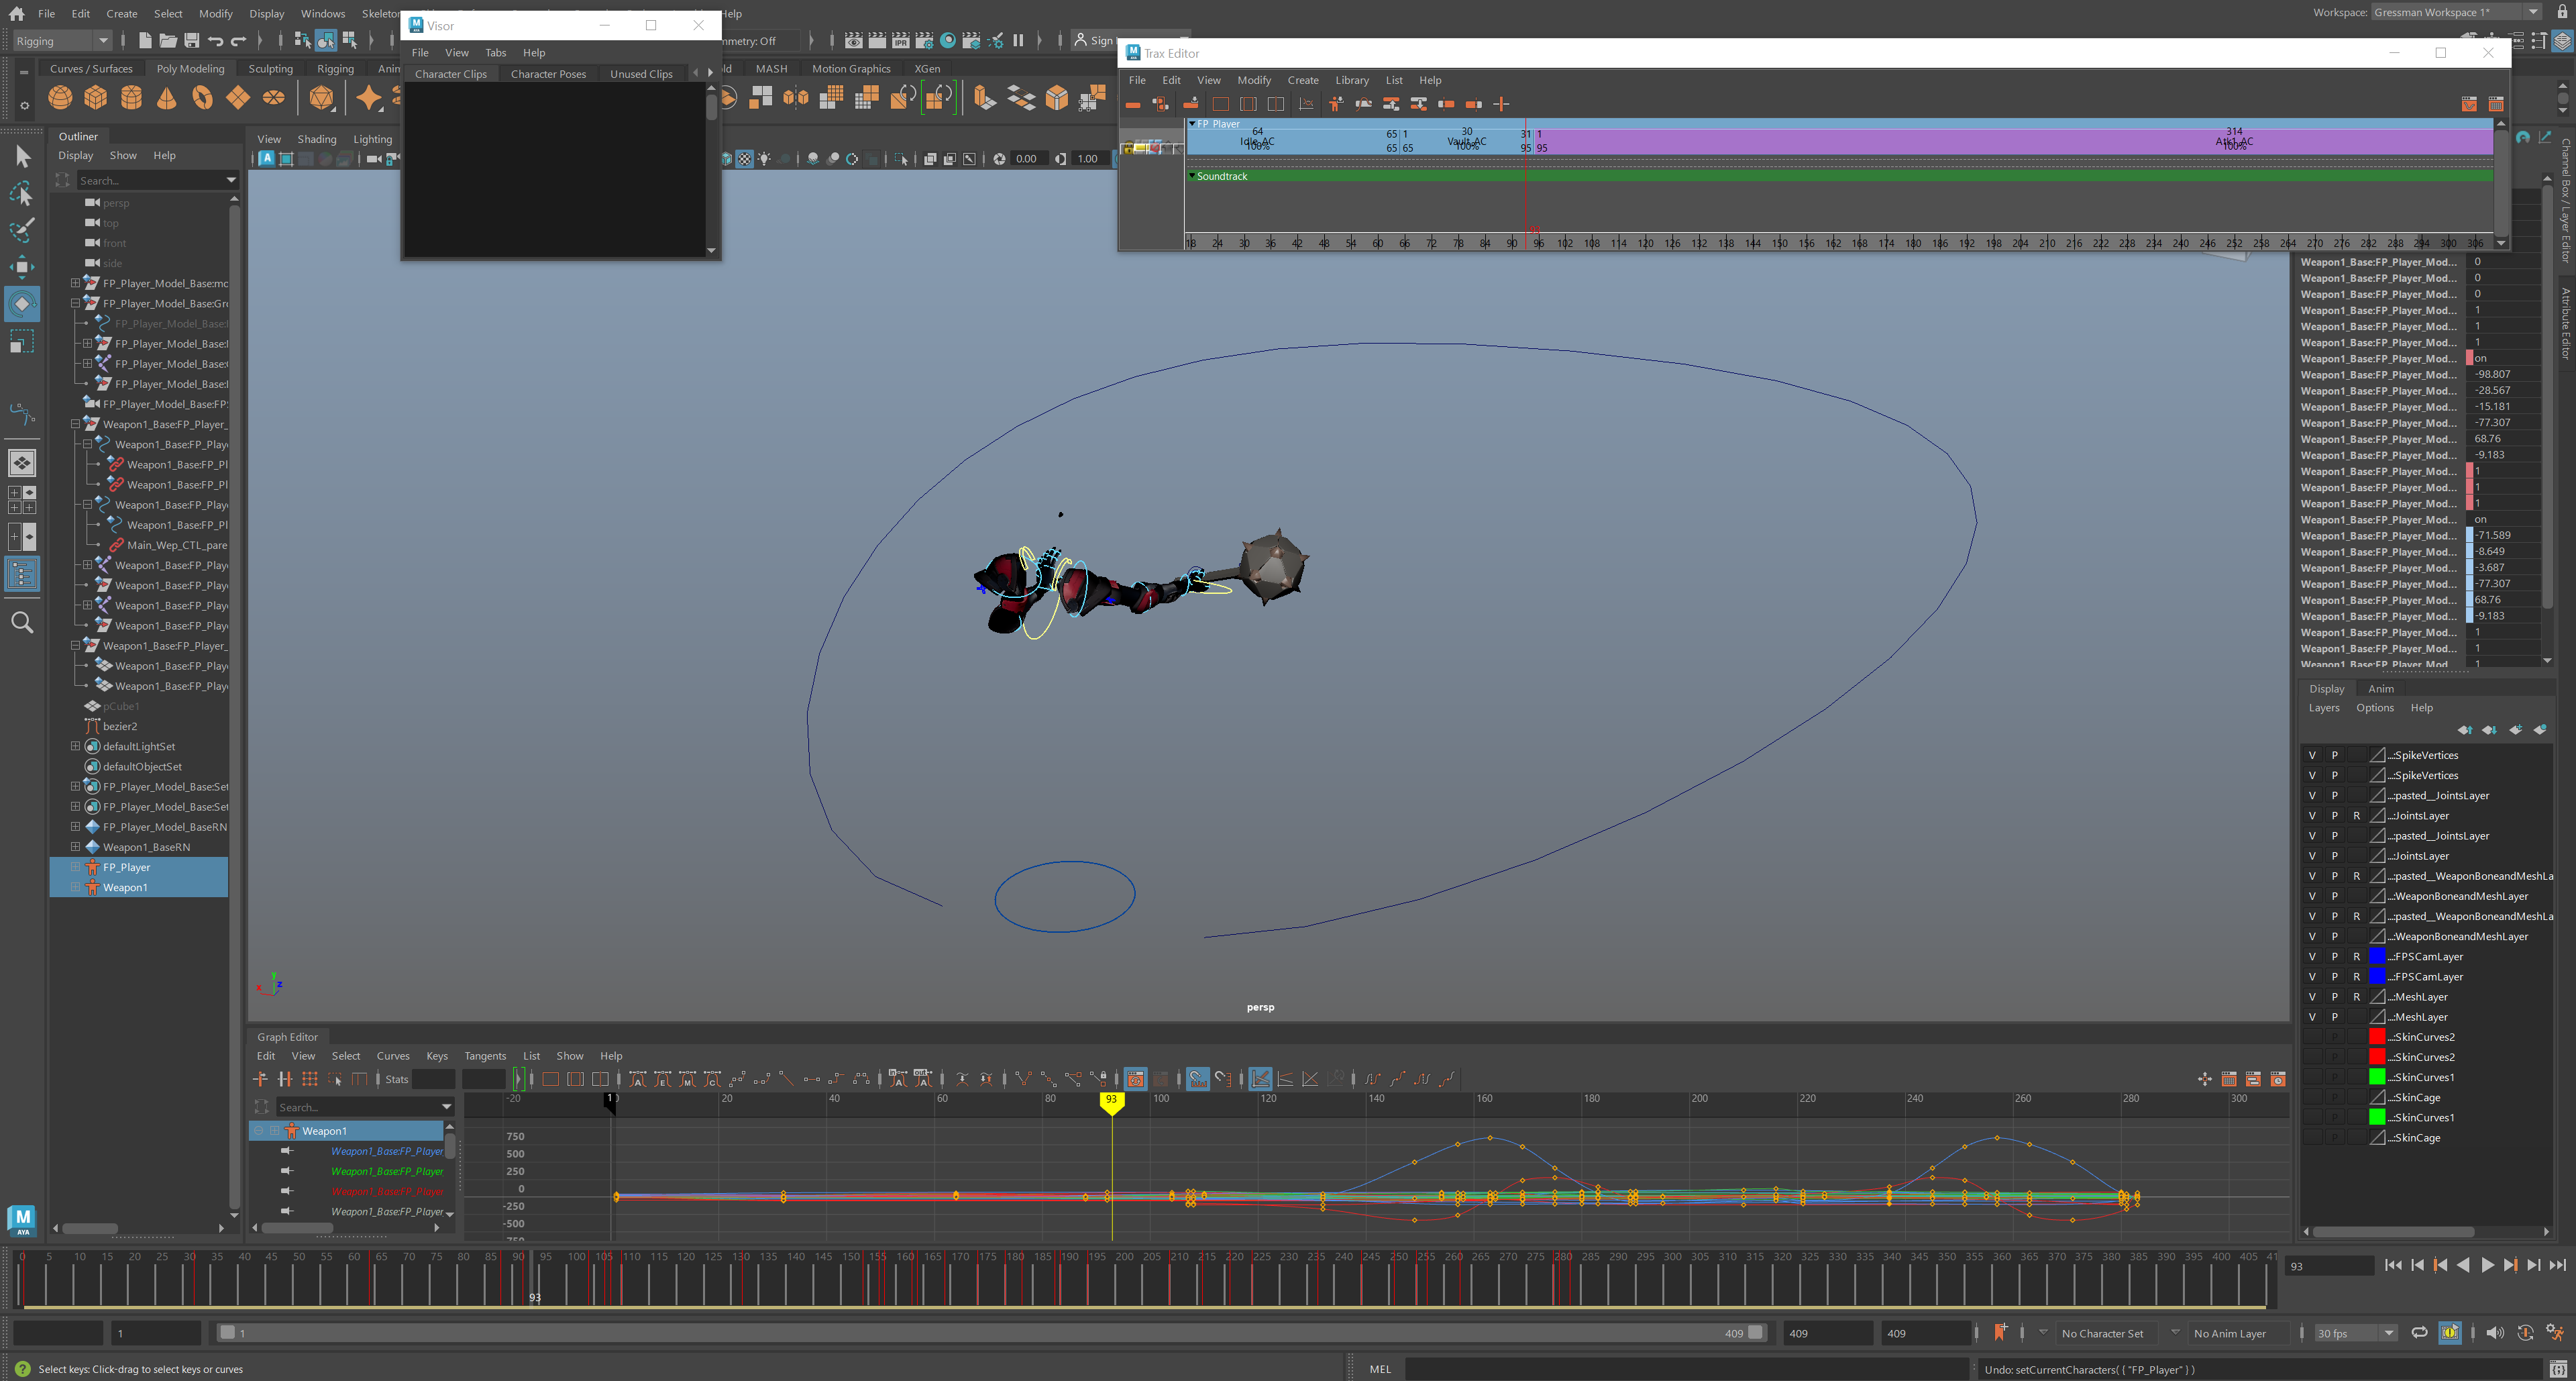Select the Select Tool in the toolbox

22,156
